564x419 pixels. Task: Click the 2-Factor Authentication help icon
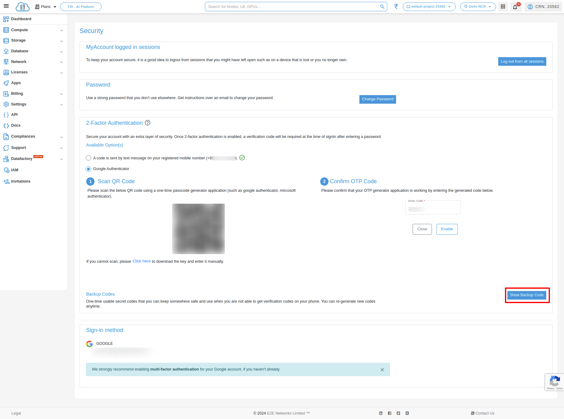(147, 123)
